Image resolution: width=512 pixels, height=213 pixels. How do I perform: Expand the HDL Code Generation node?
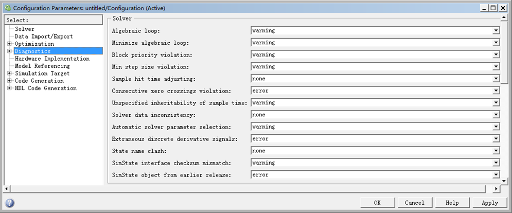[x=9, y=88]
